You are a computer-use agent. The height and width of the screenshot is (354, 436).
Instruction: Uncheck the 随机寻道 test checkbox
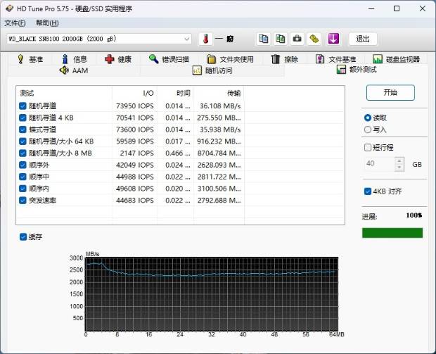point(23,106)
